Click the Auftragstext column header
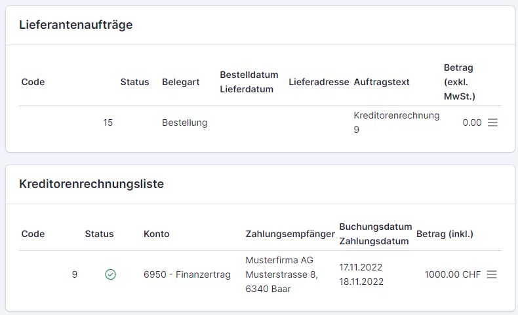 click(382, 82)
